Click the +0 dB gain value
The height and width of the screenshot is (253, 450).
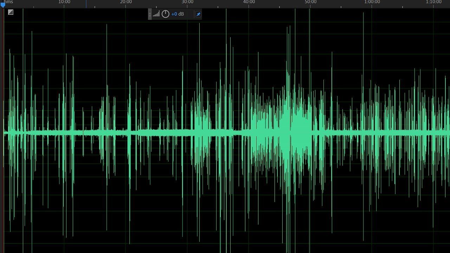(x=178, y=14)
